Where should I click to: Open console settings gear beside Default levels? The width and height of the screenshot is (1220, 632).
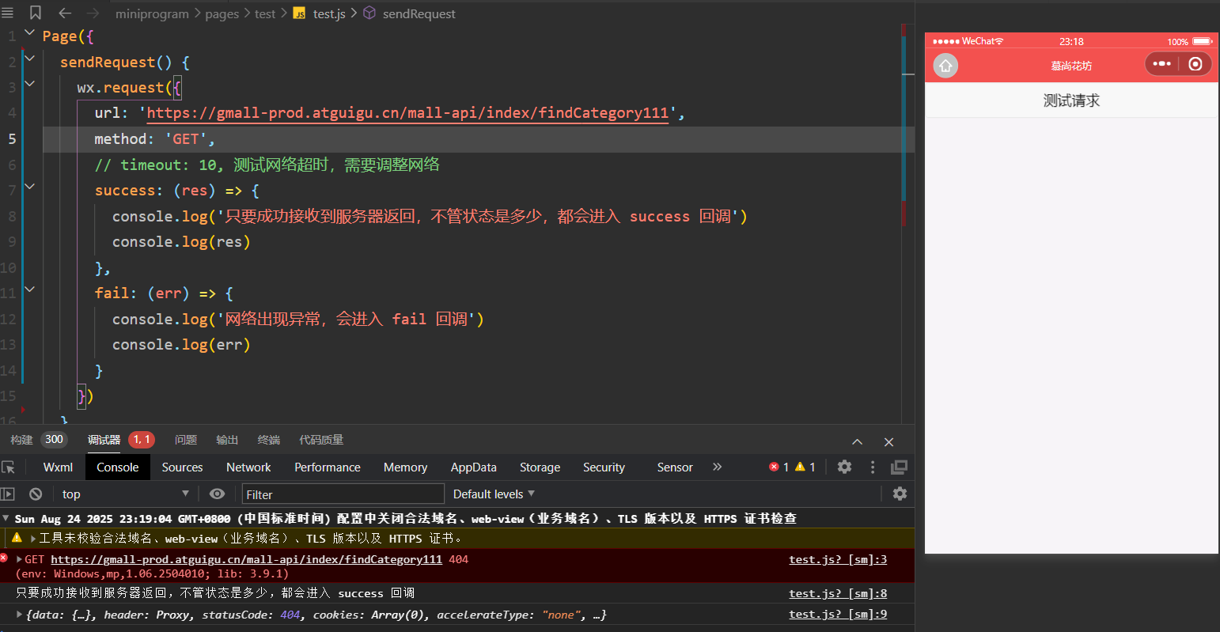pyautogui.click(x=900, y=494)
